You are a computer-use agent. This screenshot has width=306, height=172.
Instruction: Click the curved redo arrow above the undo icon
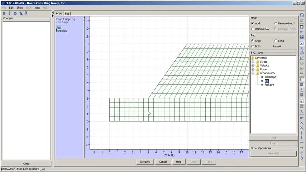[302, 153]
